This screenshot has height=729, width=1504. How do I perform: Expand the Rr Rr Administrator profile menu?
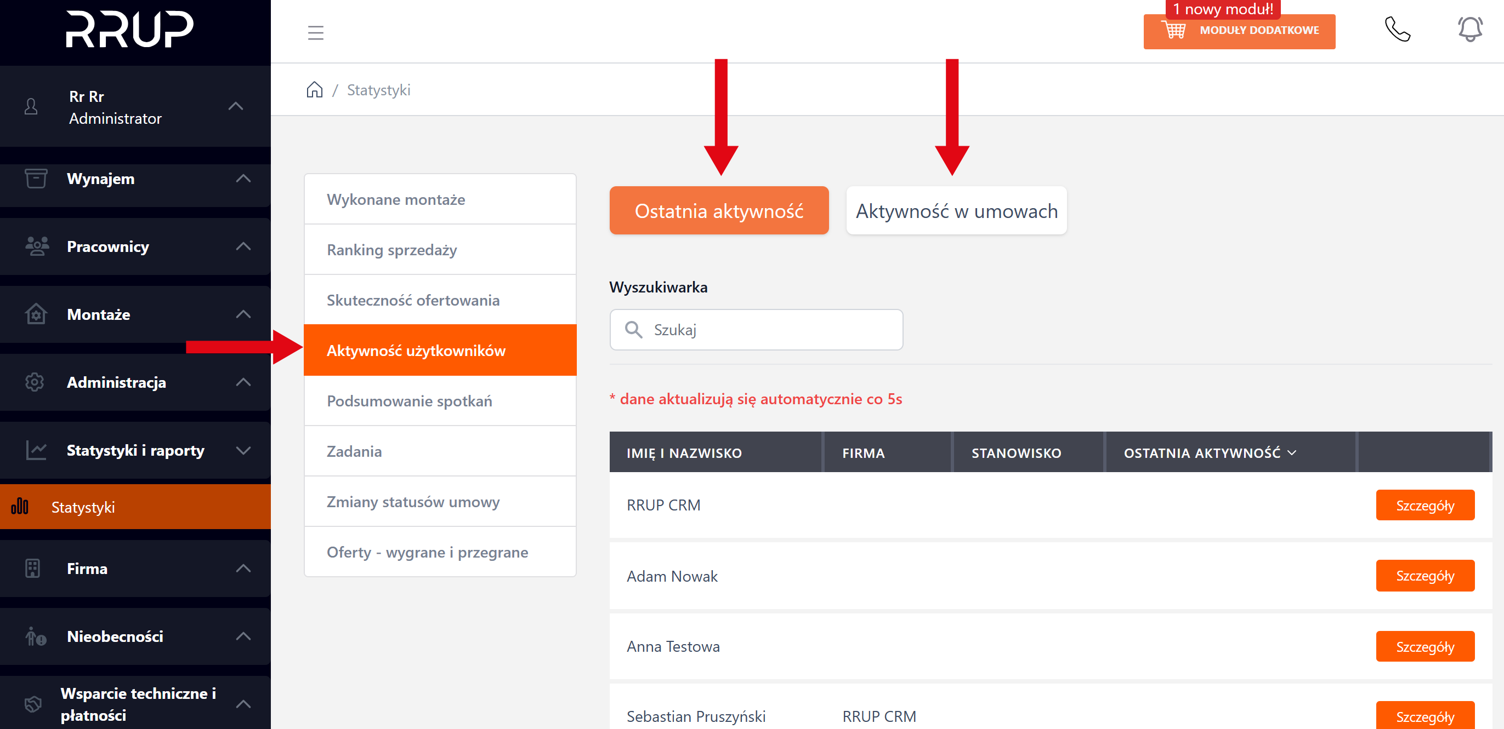[x=235, y=106]
